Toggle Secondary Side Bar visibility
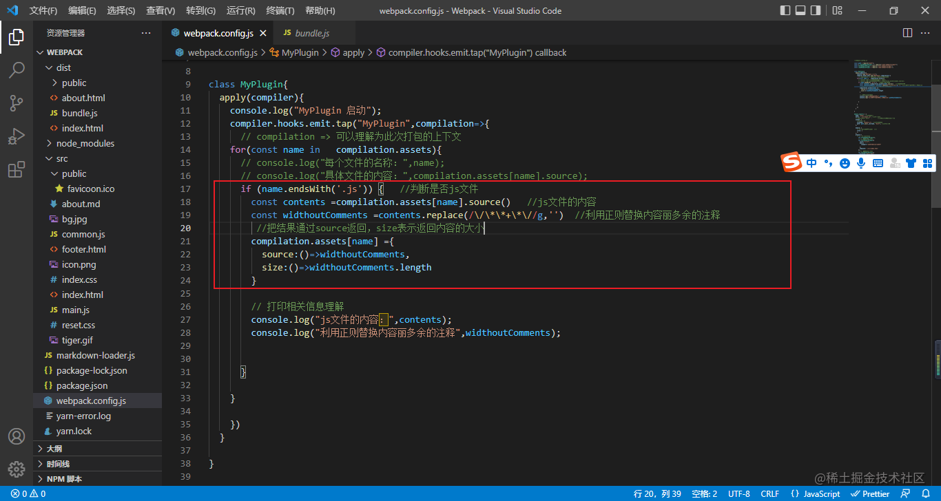 [816, 10]
